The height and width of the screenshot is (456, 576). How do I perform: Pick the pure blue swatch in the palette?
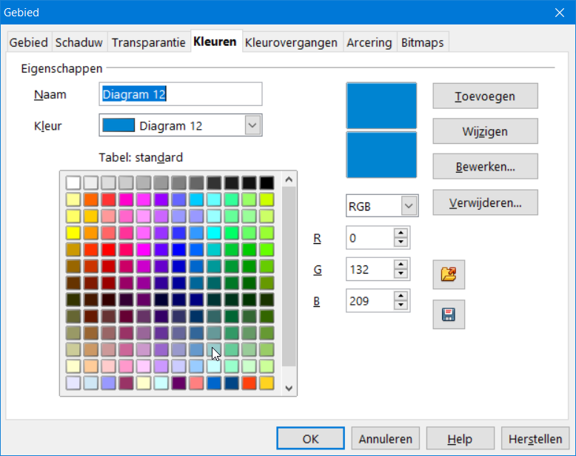(x=179, y=249)
